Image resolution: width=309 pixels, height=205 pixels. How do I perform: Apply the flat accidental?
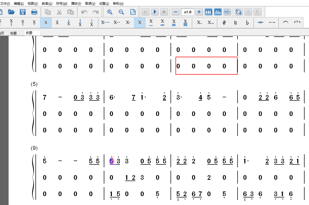pyautogui.click(x=247, y=23)
